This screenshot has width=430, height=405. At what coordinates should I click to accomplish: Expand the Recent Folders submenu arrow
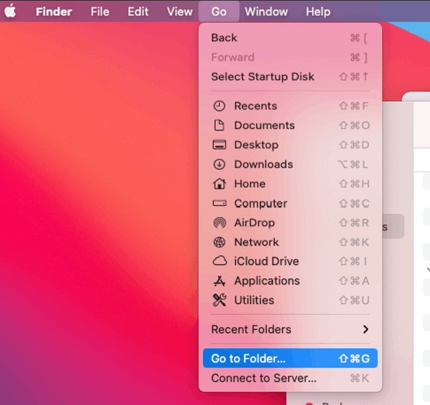(x=365, y=329)
